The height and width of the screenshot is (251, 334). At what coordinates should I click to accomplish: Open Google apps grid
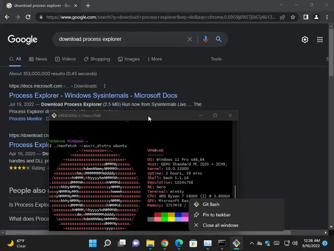point(320,40)
